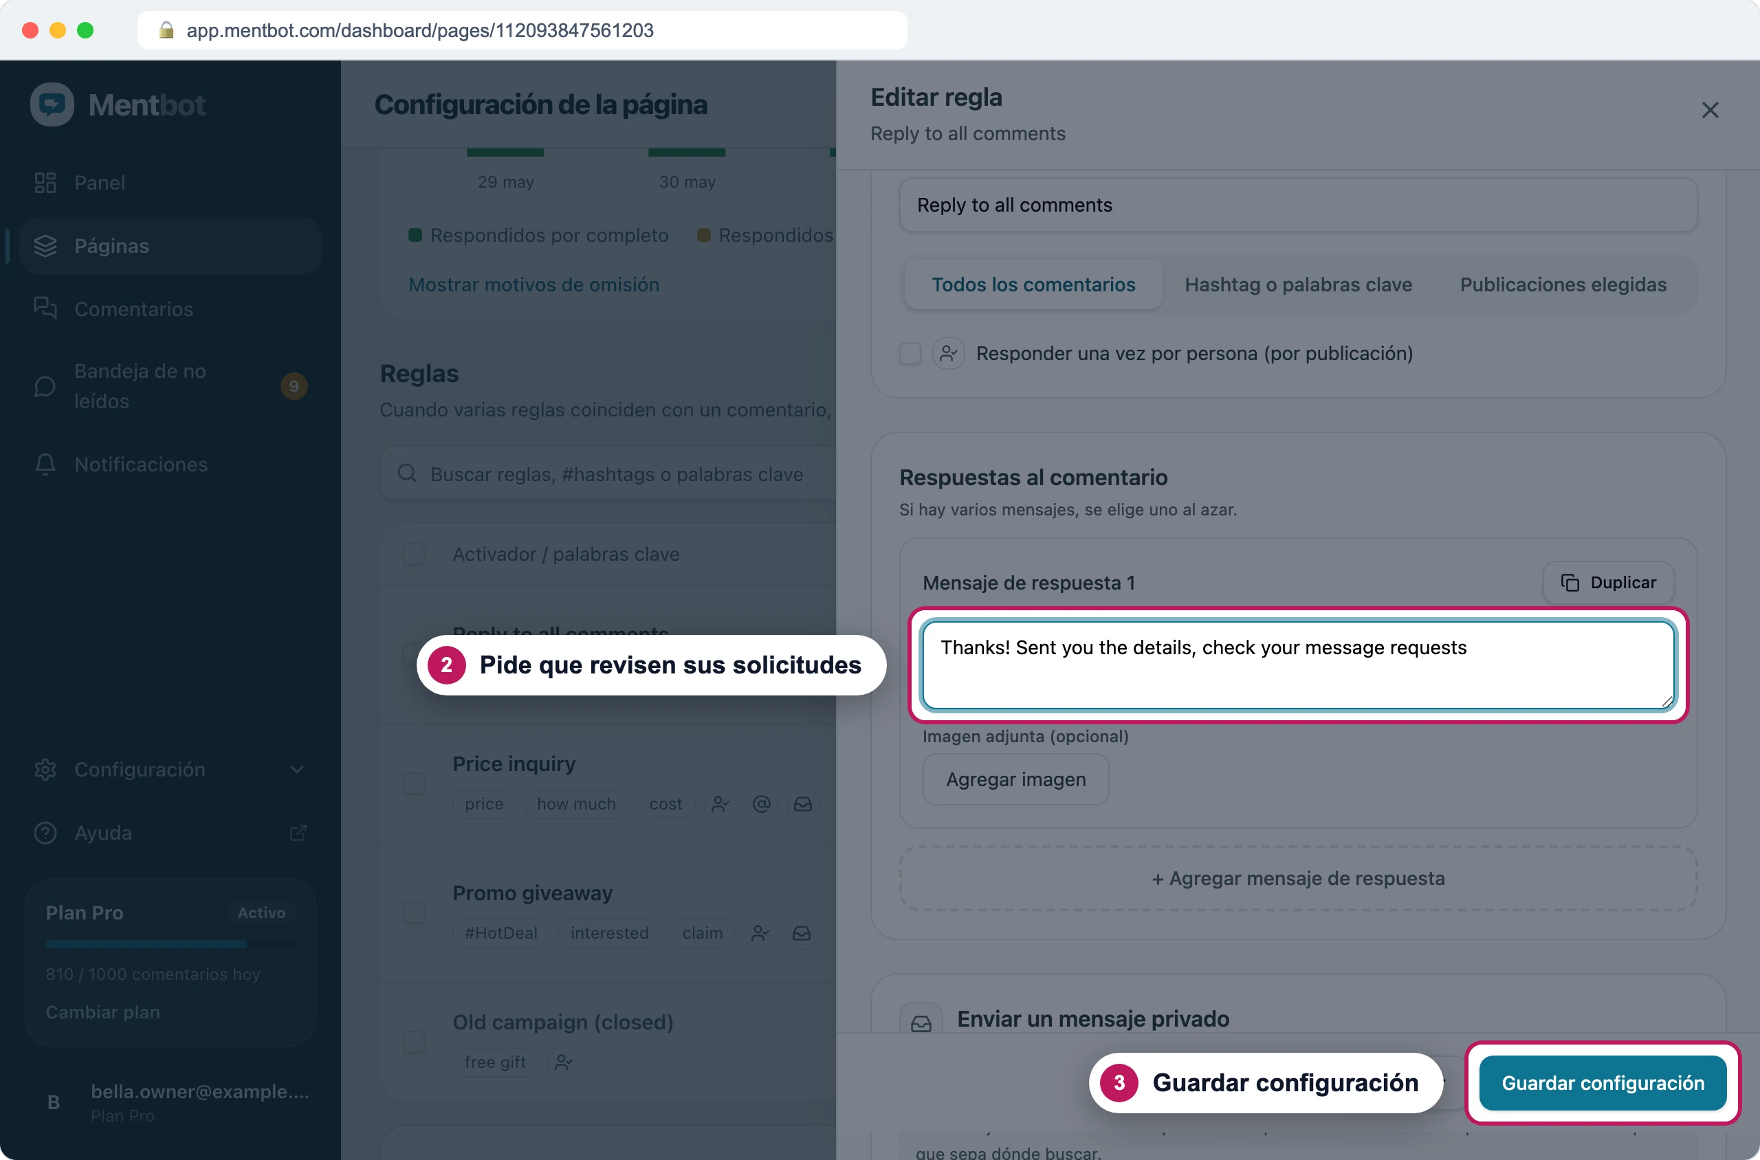Click the Ayuda help icon

coord(45,832)
